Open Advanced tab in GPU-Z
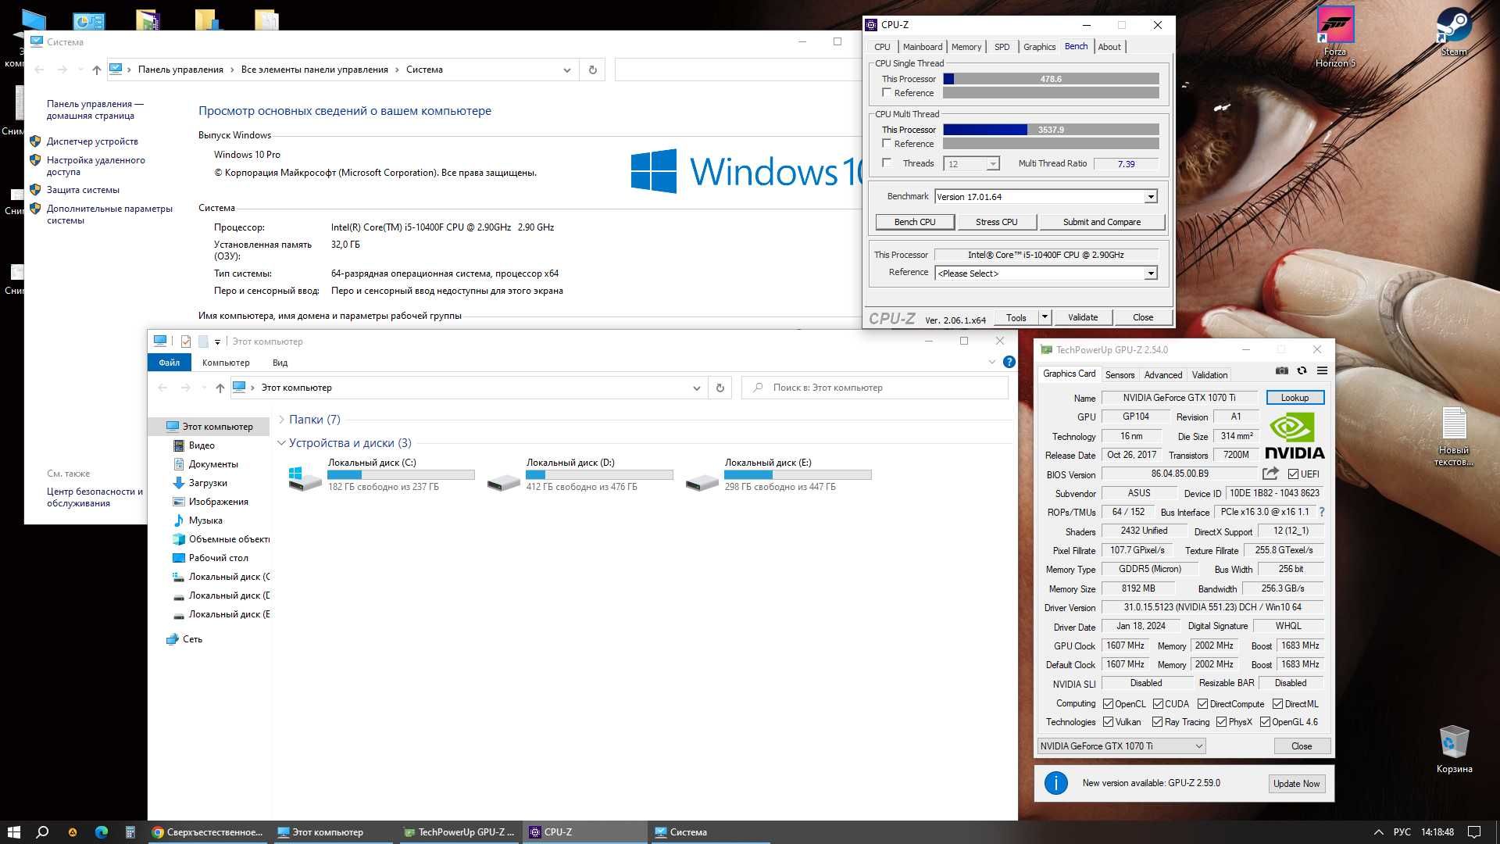The width and height of the screenshot is (1500, 844). click(1162, 375)
